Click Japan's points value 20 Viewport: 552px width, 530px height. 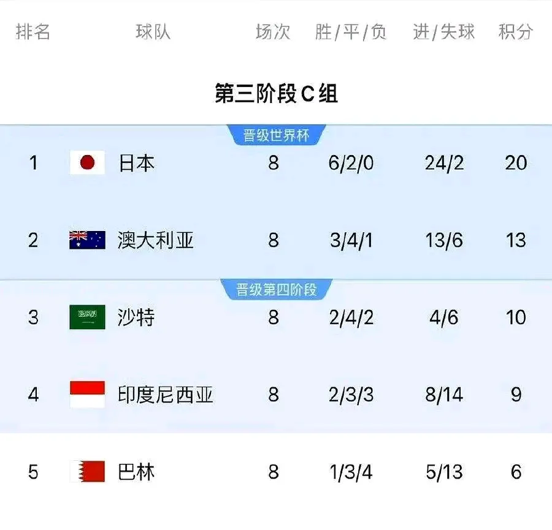point(517,164)
